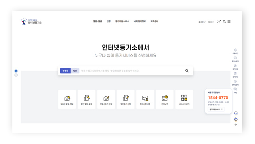Image resolution: width=255 pixels, height=144 pixels.
Task: Open the 나의 등기정보 menu
Action: click(x=140, y=21)
